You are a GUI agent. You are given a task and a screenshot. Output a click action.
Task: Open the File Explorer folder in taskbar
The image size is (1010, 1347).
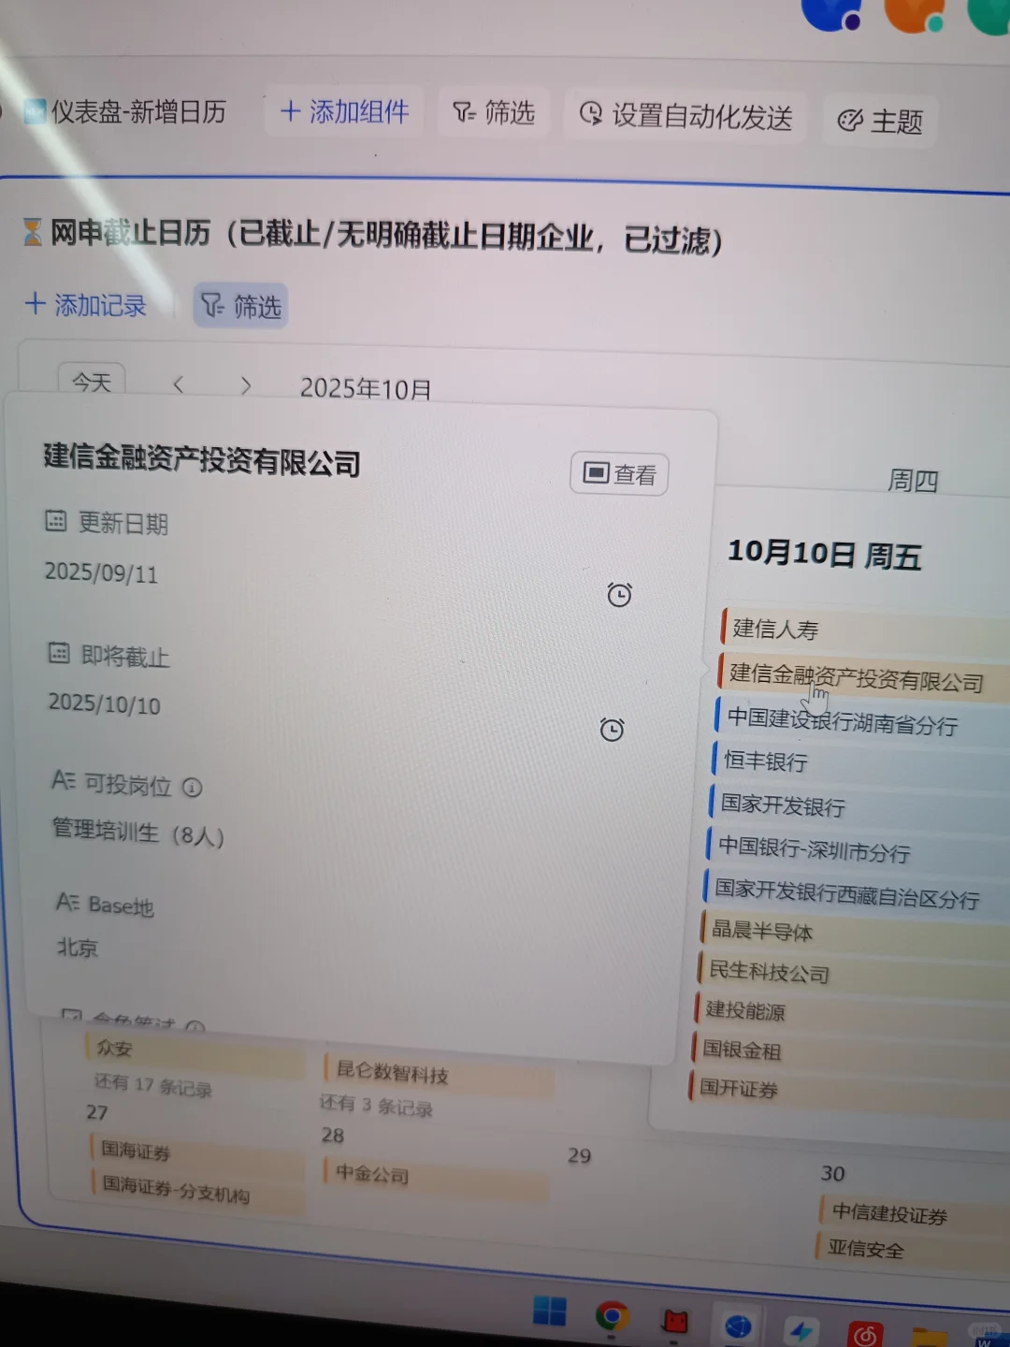coord(929,1338)
